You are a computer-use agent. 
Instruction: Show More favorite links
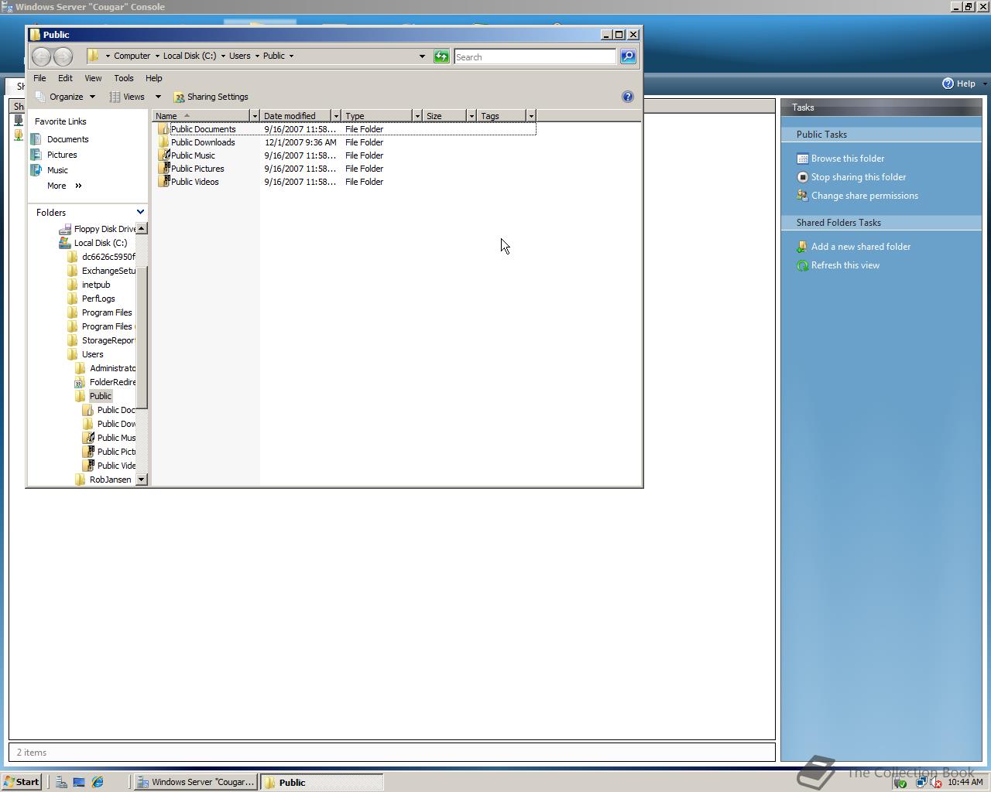pyautogui.click(x=64, y=186)
